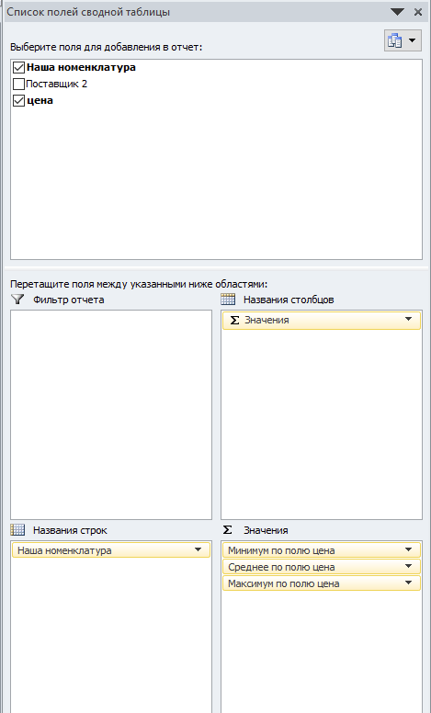Enable the 'Поставщик 2' field checkbox
431x713 pixels.
[x=18, y=85]
